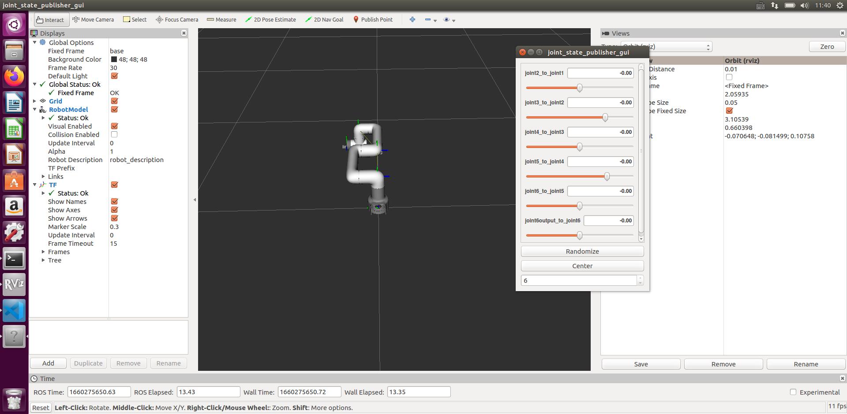Click the joint3_to_joint2 slider handle

click(605, 117)
